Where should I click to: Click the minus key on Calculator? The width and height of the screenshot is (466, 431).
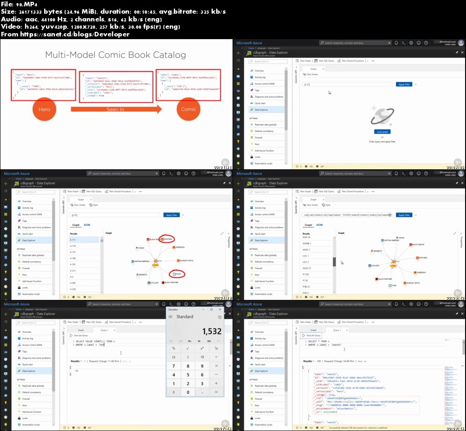(x=216, y=375)
